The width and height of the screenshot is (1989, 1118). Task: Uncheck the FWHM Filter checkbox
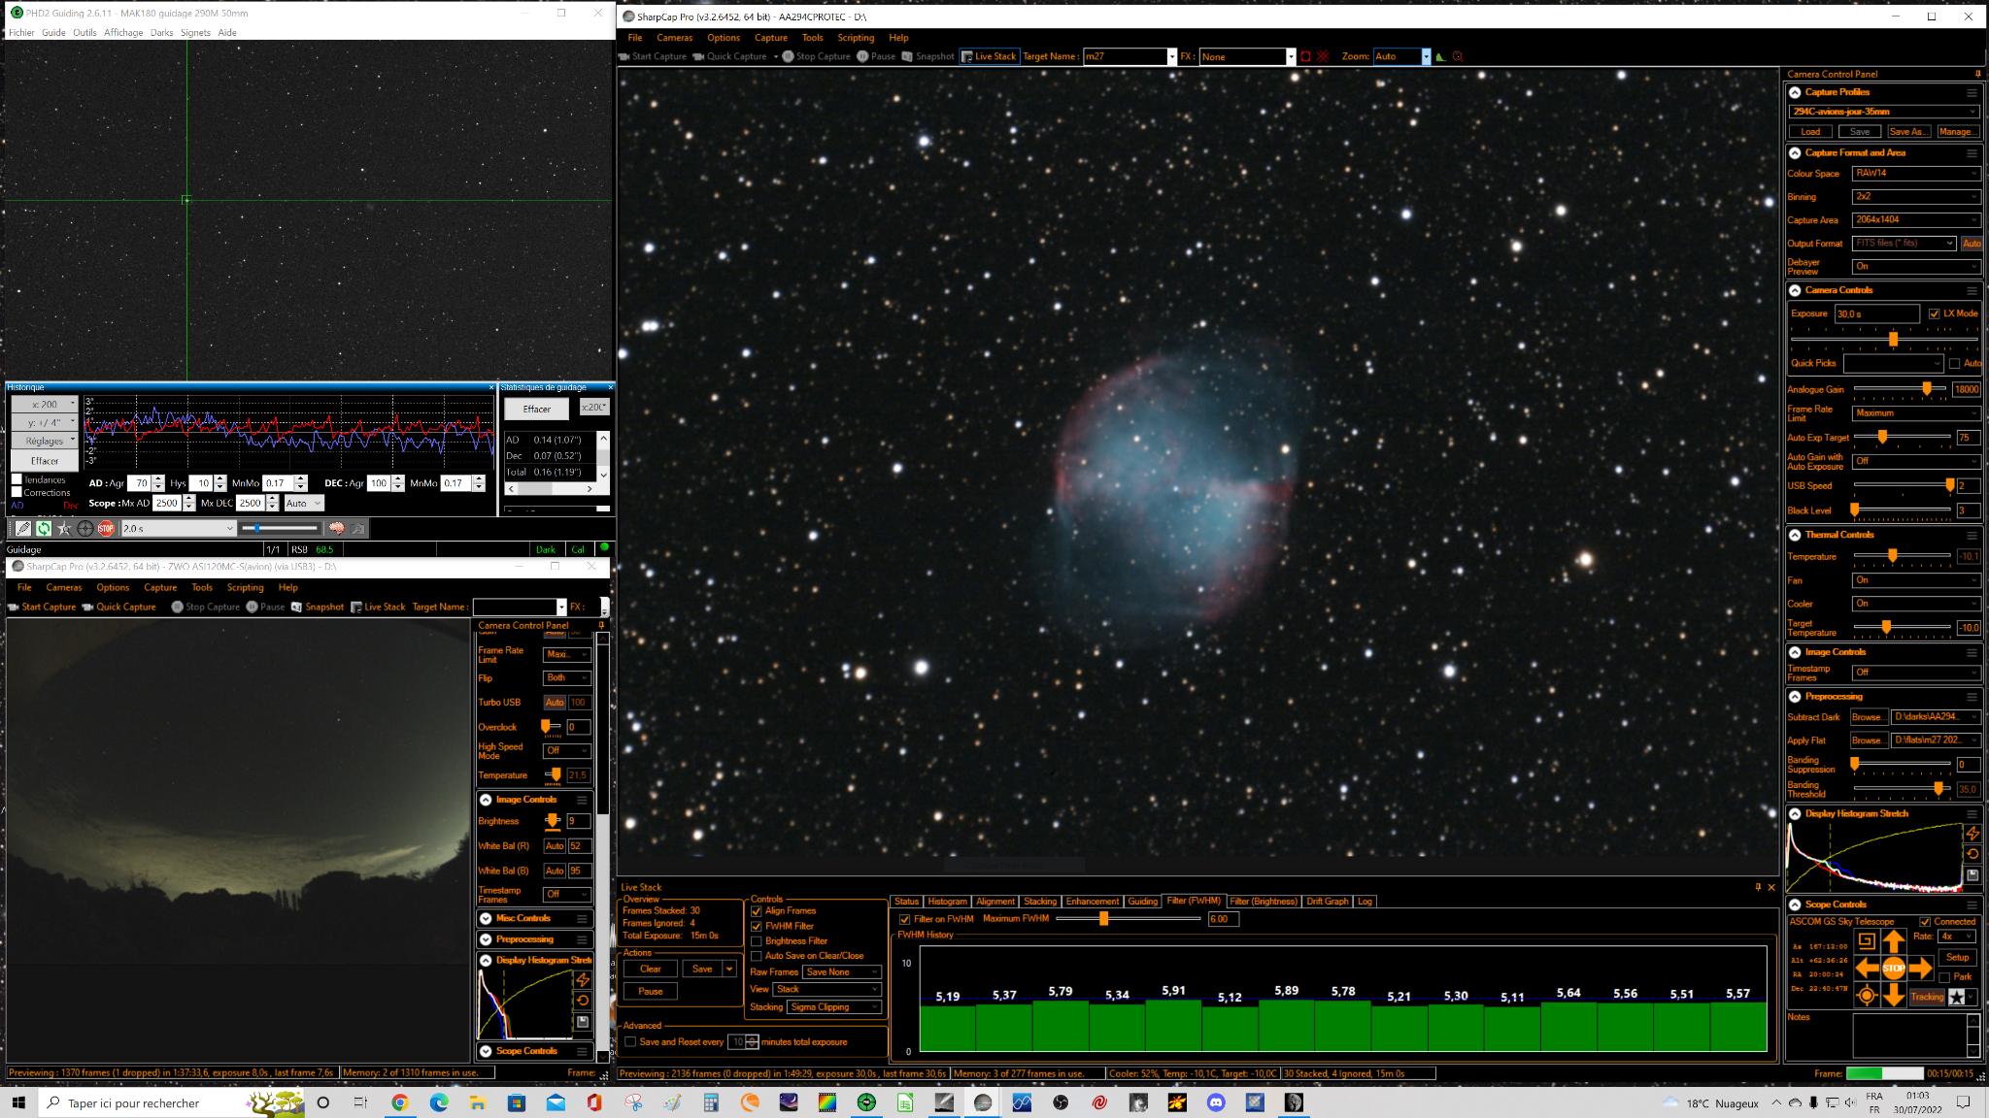pos(757,926)
